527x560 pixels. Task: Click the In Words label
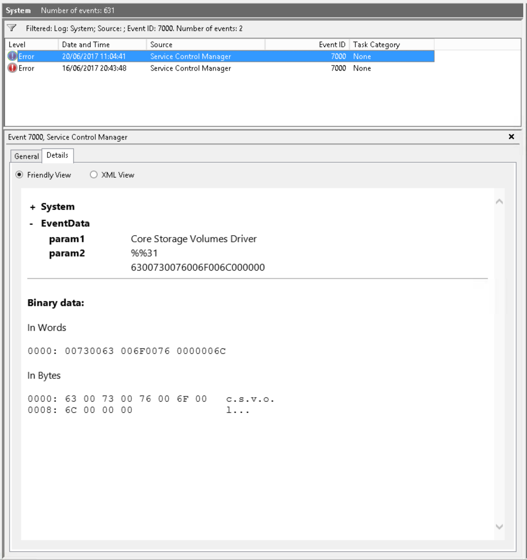47,328
